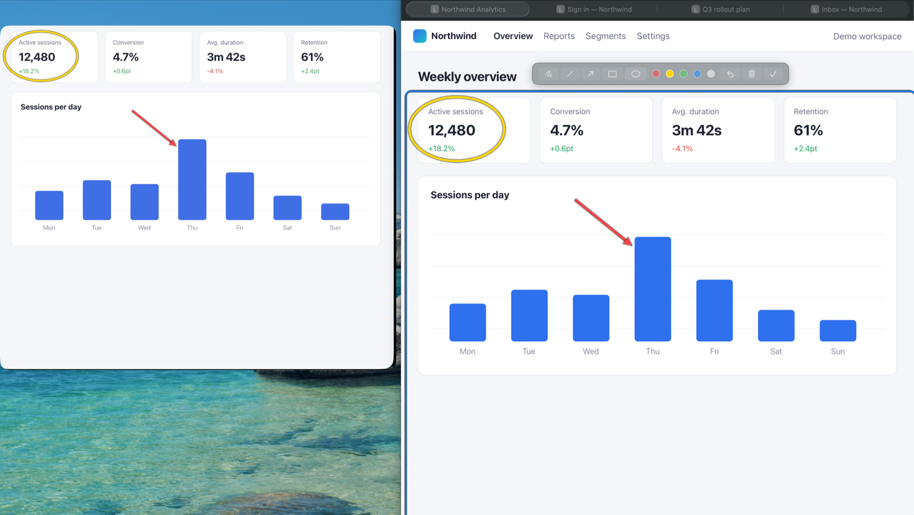Click the Fri bar in the preview window
This screenshot has height=515, width=914.
pos(239,196)
